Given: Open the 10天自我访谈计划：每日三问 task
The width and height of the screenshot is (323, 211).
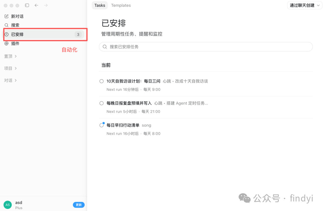Looking at the screenshot, I should 133,81.
